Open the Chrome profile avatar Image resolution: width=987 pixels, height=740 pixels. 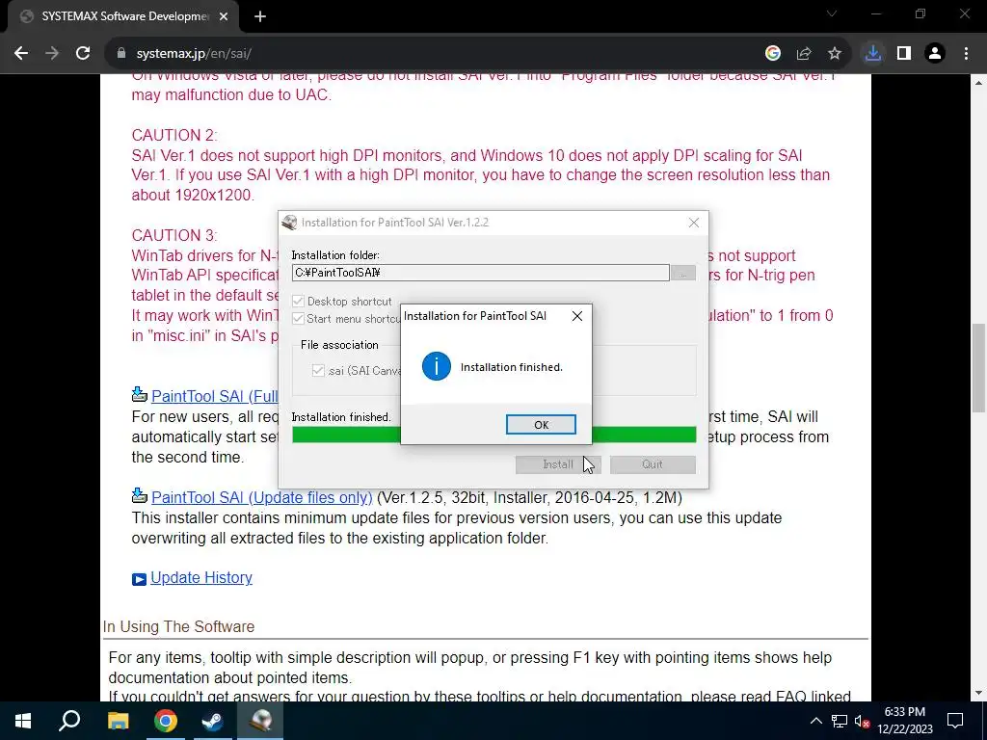pyautogui.click(x=935, y=54)
